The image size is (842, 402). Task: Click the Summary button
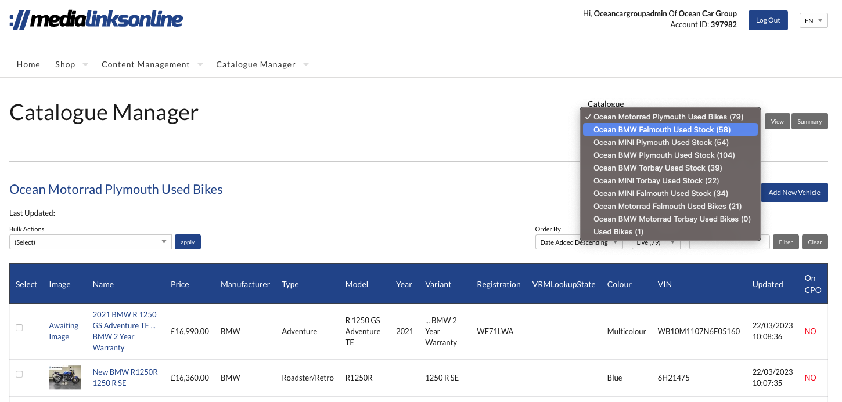(x=809, y=121)
